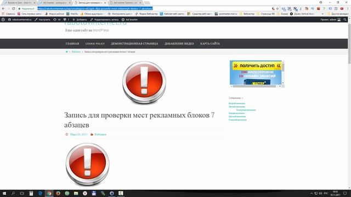The image size is (351, 197).
Task: Open Windows taskbar search
Action: 13,193
